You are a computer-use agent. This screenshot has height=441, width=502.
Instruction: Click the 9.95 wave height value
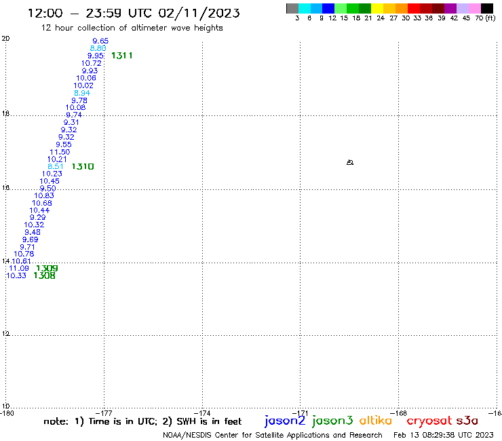(96, 56)
